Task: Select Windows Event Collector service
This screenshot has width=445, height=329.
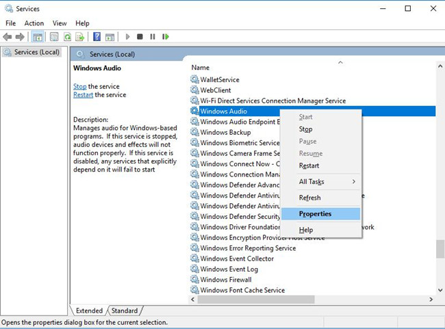Action: point(237,259)
